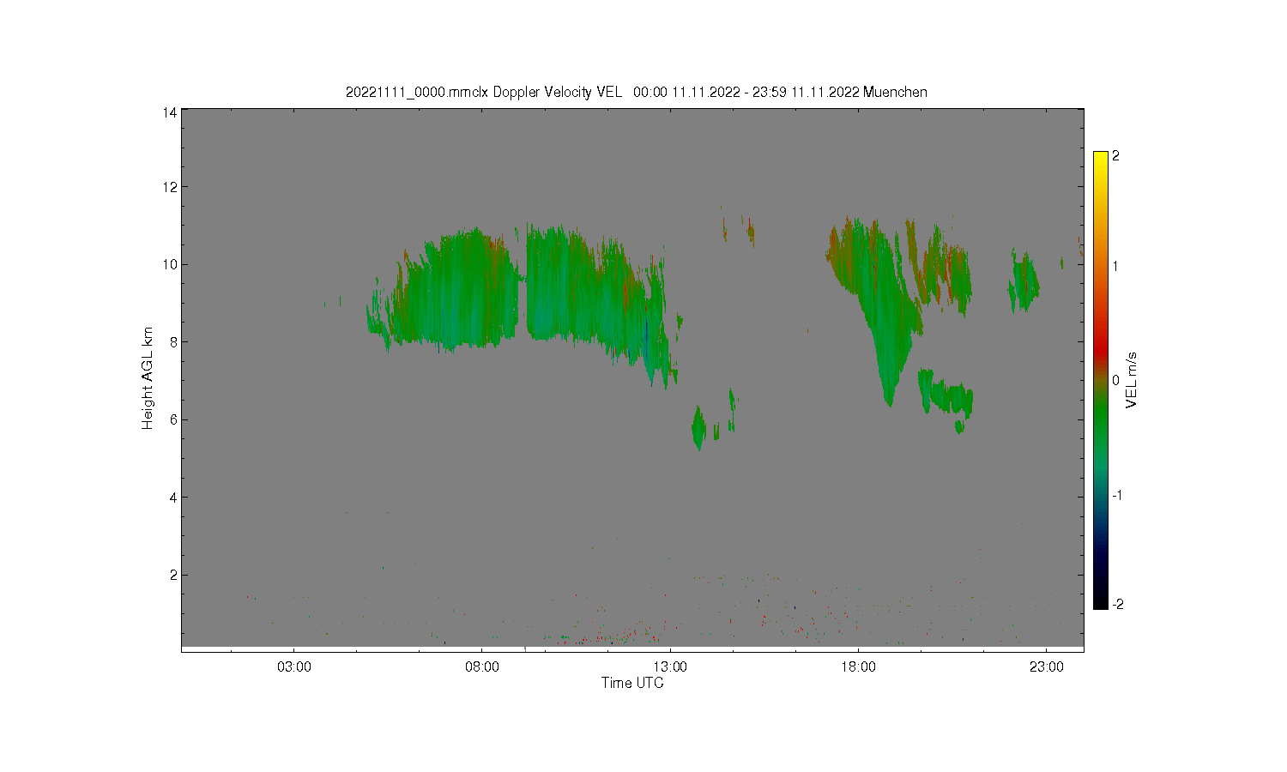The image size is (1287, 772).
Task: Click the y-axis tick label 4
Action: pos(173,498)
